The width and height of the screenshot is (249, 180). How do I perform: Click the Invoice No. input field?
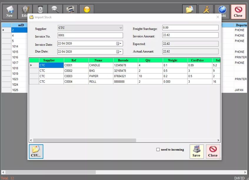[x=90, y=35]
